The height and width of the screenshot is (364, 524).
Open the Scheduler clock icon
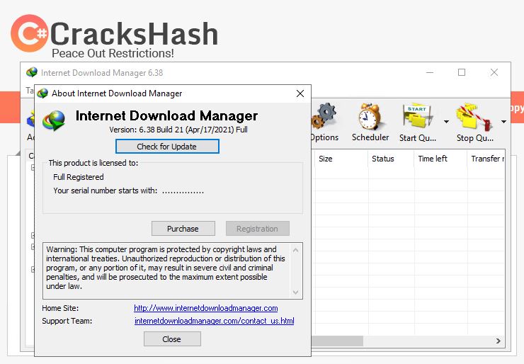370,116
